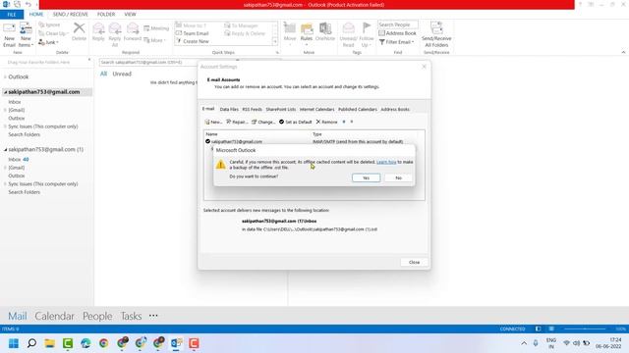Select the All messages filter
Viewport: 629px width, 353px height.
pos(103,75)
